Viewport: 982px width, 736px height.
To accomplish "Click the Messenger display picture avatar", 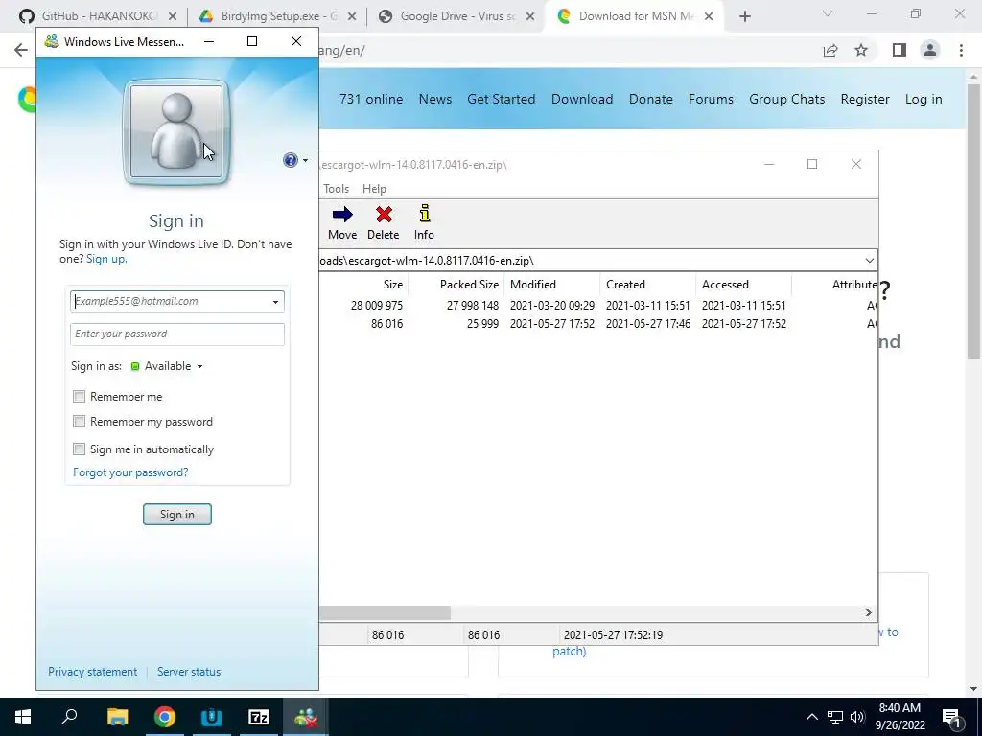I will [176, 131].
